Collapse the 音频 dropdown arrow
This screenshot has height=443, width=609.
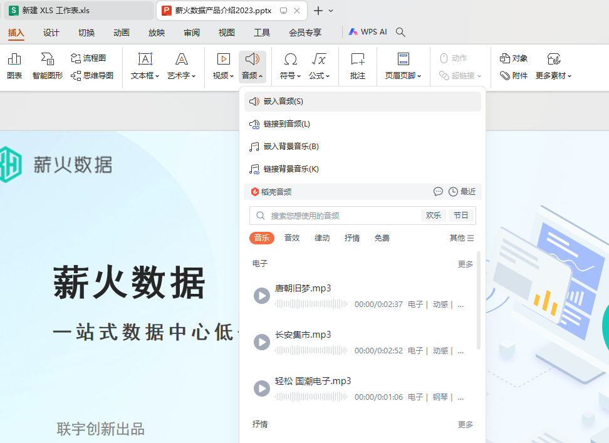tap(261, 76)
